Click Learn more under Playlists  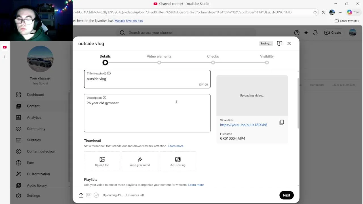pos(196,185)
